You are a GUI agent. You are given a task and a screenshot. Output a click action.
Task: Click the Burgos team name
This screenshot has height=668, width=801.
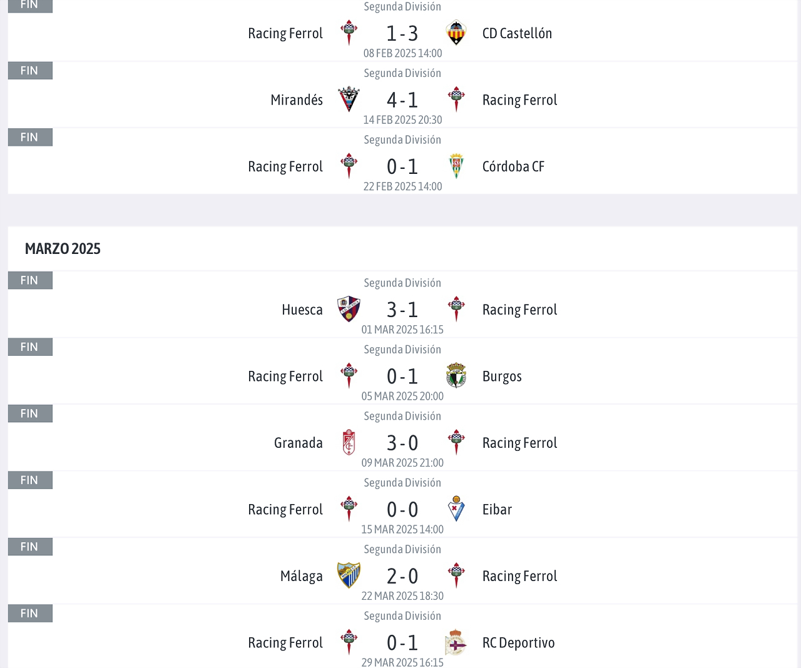pyautogui.click(x=502, y=377)
